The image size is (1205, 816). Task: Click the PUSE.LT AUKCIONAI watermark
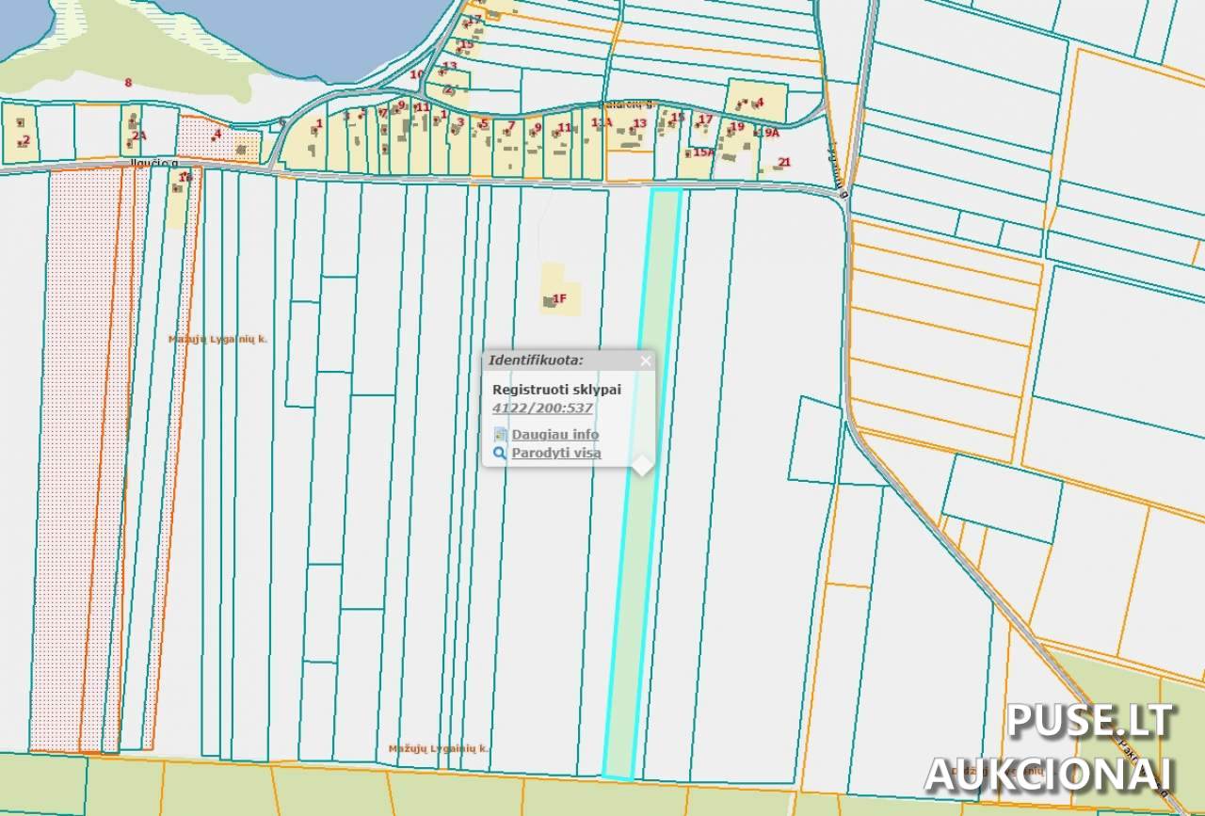(1050, 749)
